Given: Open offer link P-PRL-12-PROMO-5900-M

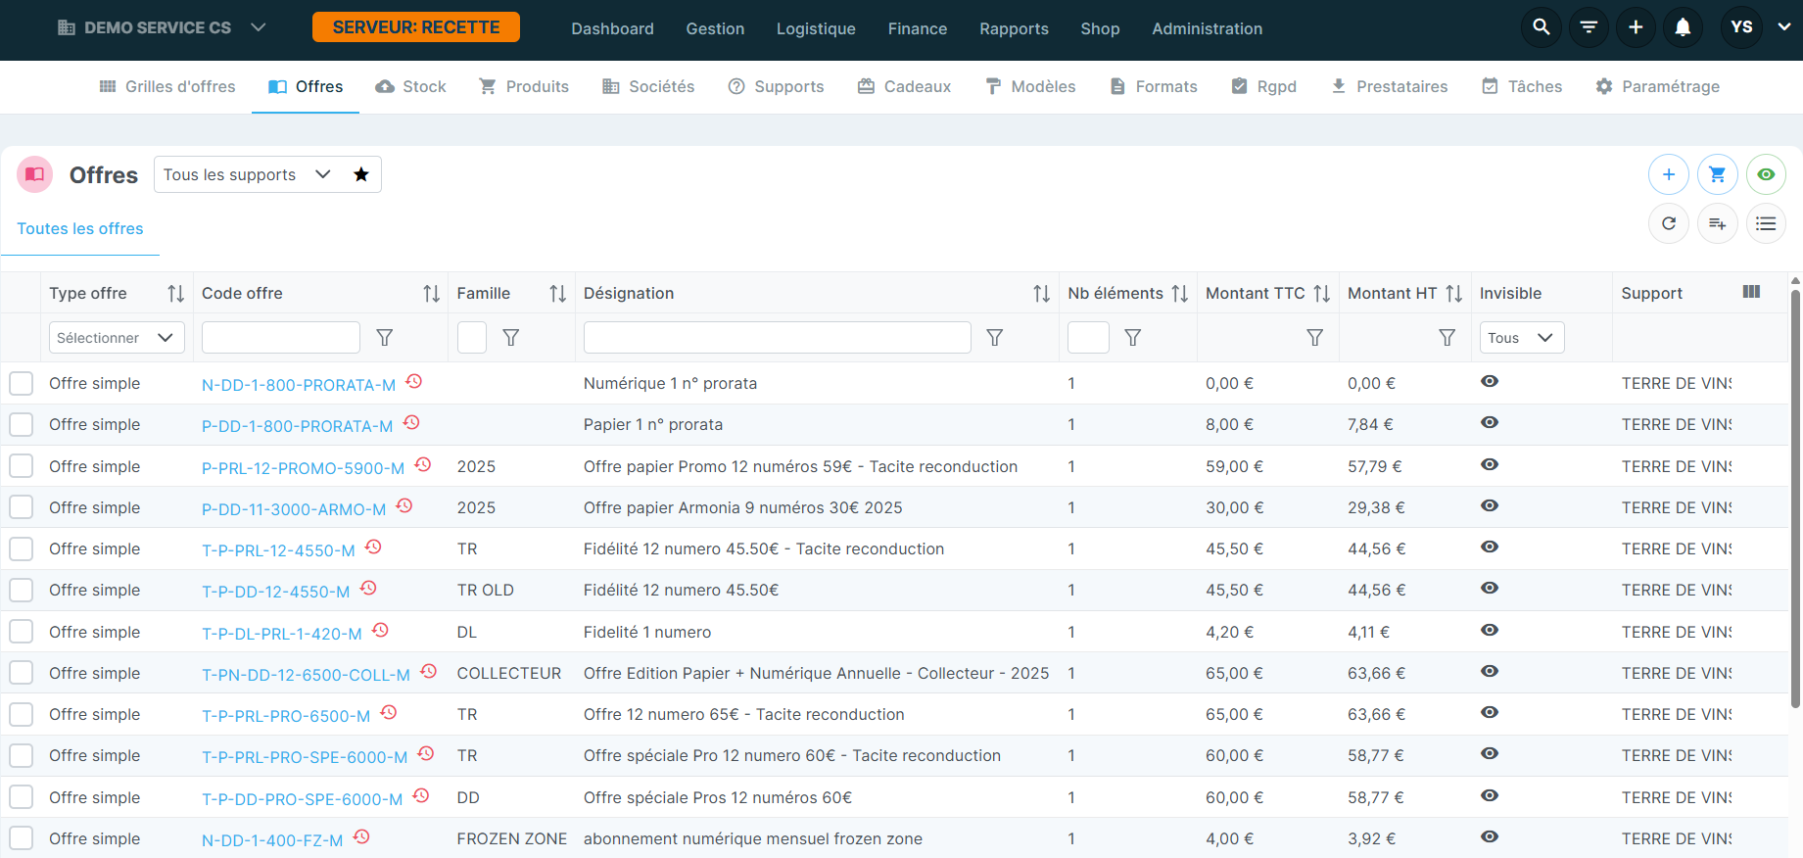Looking at the screenshot, I should (x=303, y=468).
